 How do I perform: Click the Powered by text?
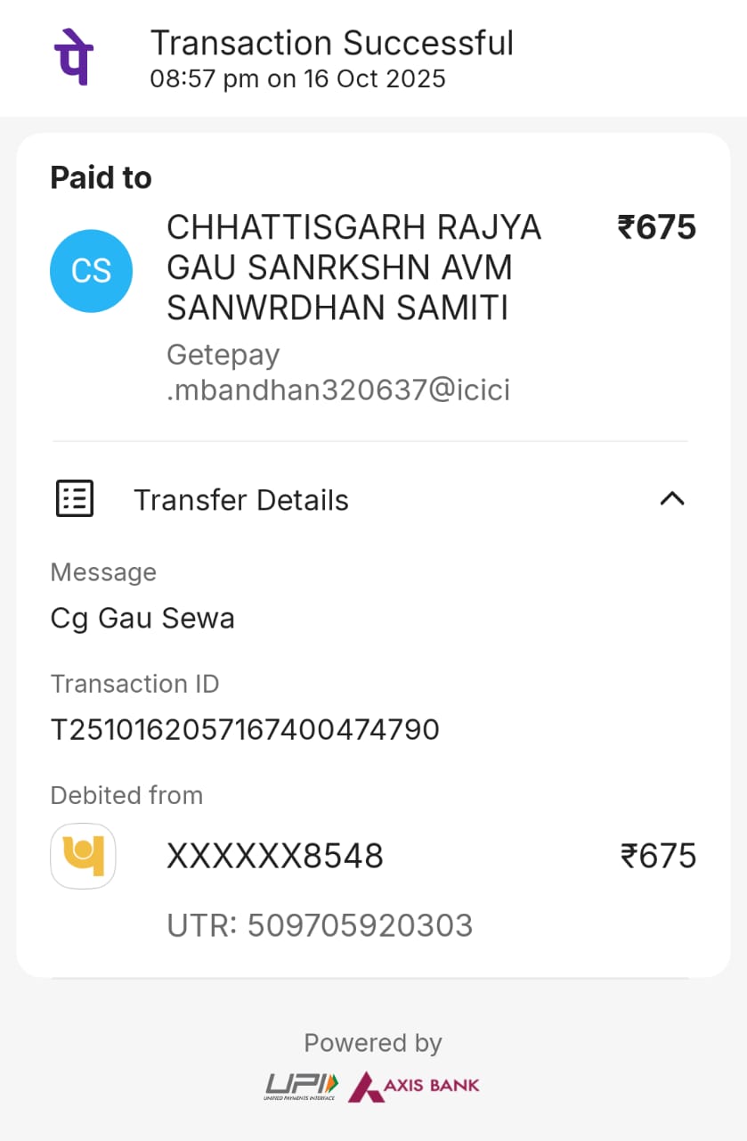[373, 1043]
